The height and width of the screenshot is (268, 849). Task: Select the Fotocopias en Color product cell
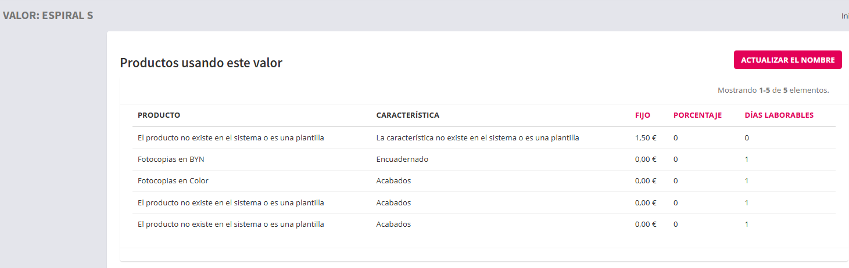pos(173,180)
